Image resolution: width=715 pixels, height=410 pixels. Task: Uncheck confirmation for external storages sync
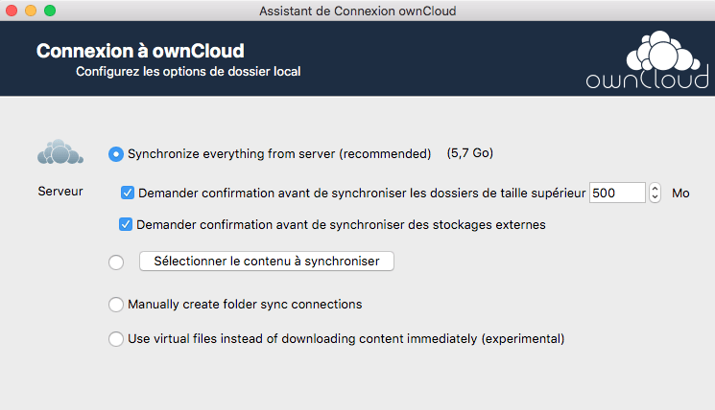[125, 225]
